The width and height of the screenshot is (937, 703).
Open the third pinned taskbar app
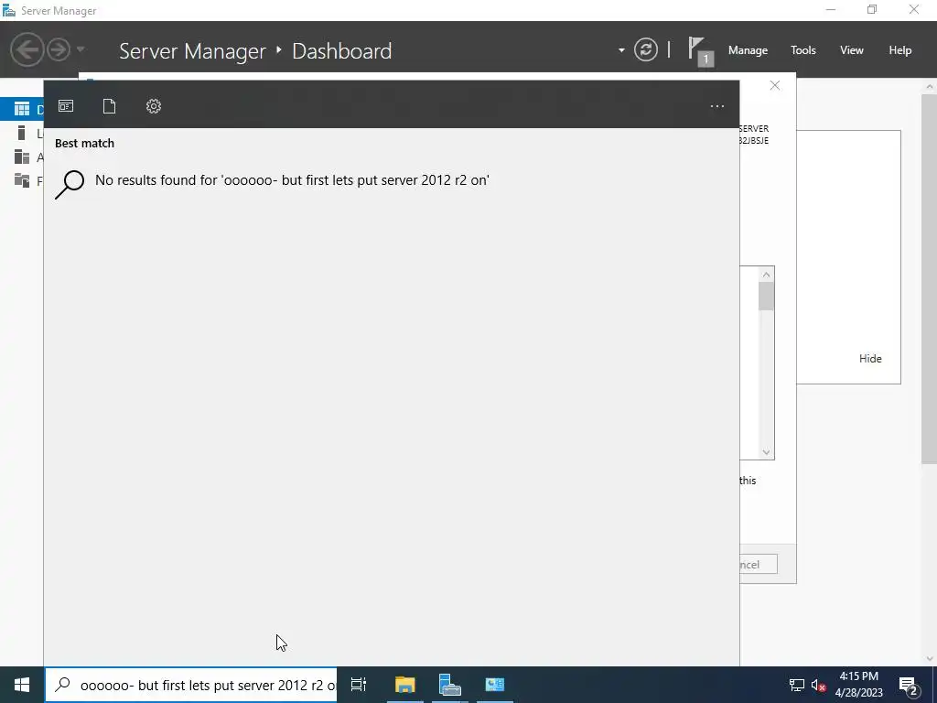[495, 685]
